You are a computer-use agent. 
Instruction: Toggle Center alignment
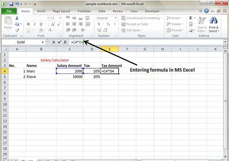click(x=74, y=24)
